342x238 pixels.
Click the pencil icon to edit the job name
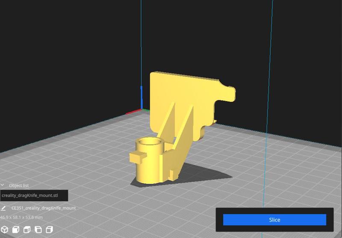[3, 208]
